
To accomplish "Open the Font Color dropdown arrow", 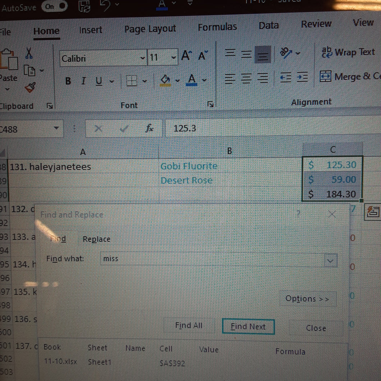I will click(x=204, y=80).
